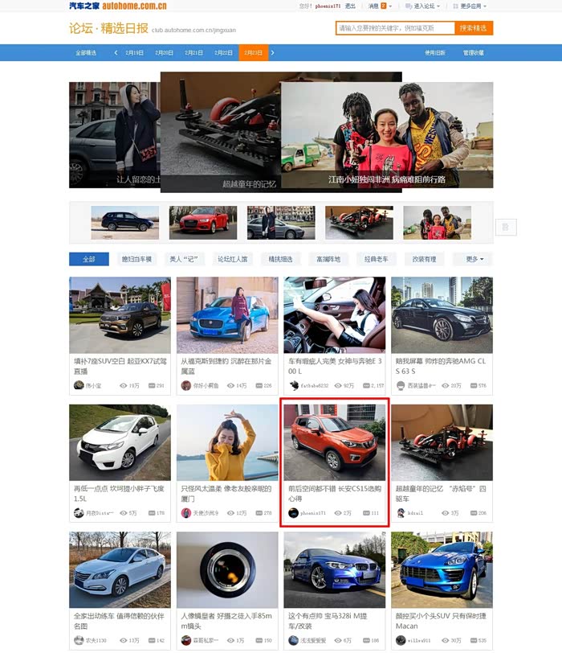Click the previous date arrow in blue bar
562x653 pixels.
pyautogui.click(x=116, y=53)
